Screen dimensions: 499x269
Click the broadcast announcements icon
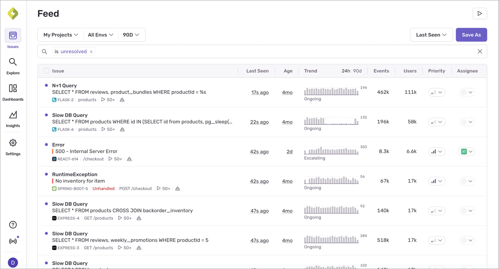tap(13, 240)
